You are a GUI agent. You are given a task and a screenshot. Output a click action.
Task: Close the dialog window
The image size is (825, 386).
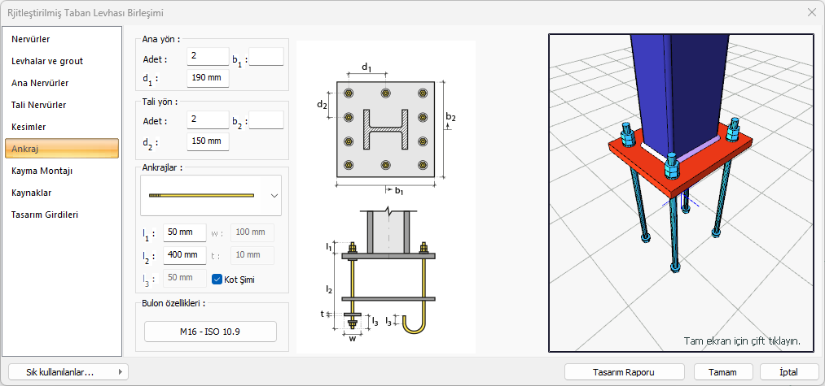pos(811,12)
